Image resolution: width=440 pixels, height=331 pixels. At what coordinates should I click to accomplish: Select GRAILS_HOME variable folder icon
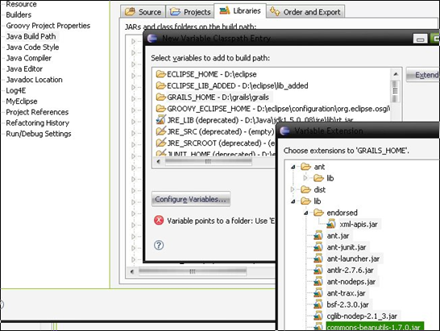(x=161, y=97)
